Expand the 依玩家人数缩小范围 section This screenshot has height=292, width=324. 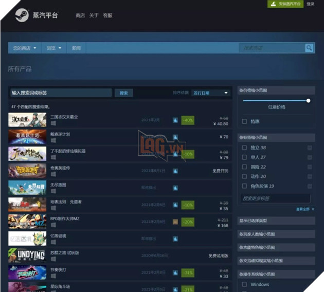(276, 234)
